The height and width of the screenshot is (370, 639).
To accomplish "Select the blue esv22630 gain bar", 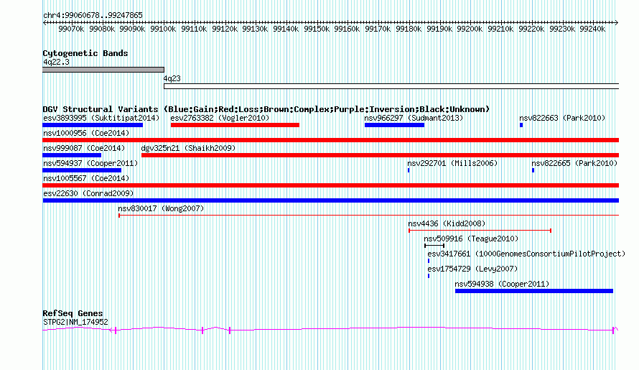I will tap(331, 200).
